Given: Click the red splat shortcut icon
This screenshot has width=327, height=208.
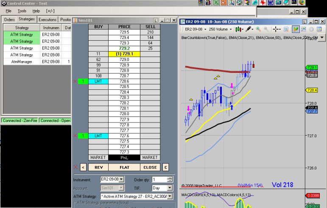Looking at the screenshot, I should [263, 3].
